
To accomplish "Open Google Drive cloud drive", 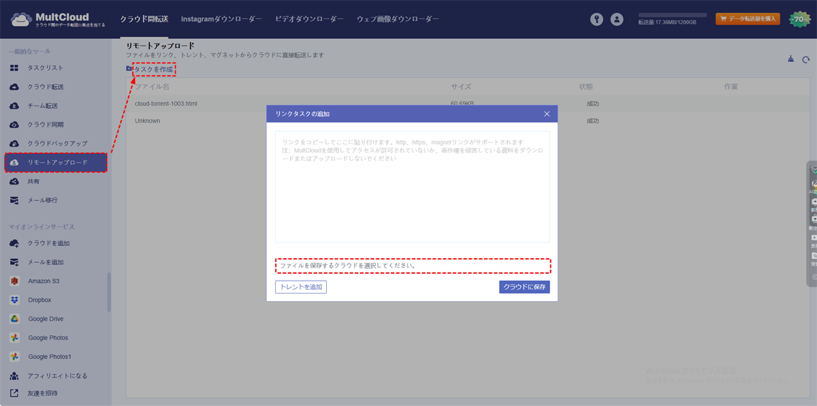I will point(46,319).
